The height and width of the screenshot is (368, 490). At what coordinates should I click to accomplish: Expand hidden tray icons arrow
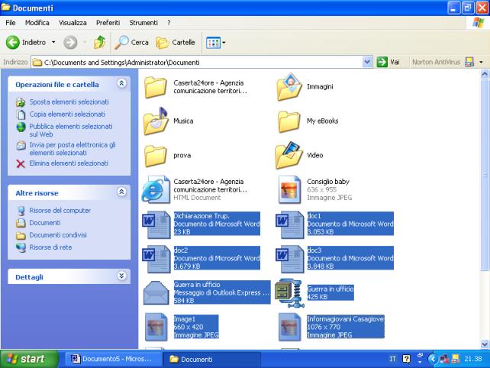point(433,359)
